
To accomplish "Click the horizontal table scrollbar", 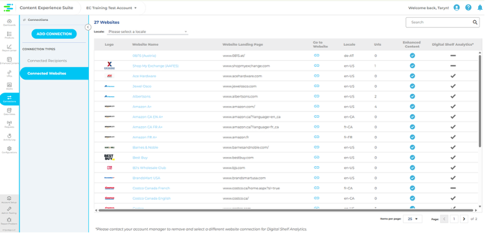I will tap(286, 210).
